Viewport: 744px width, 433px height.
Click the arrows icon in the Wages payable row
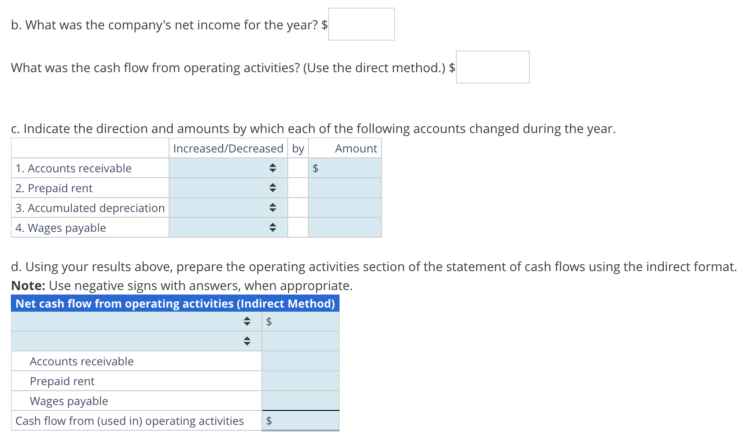click(272, 227)
